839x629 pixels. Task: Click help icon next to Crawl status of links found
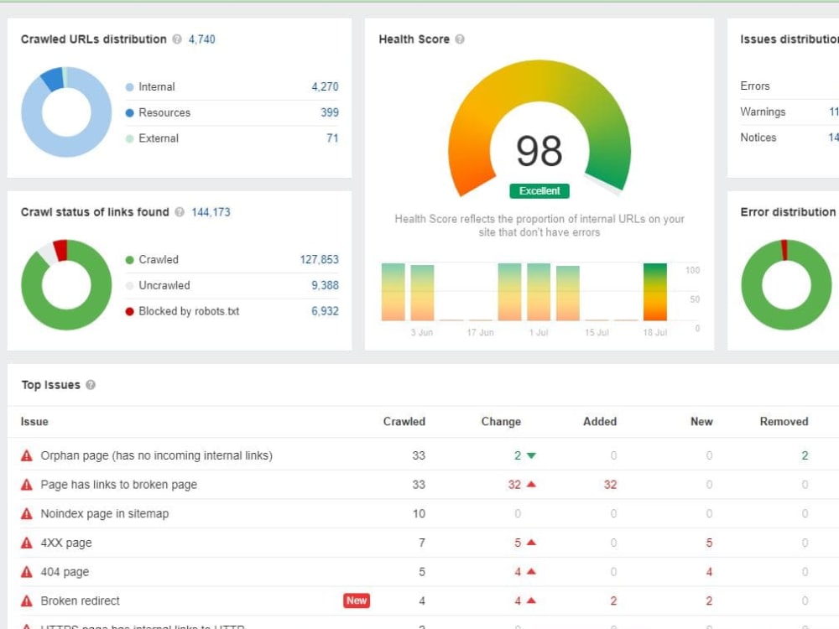point(180,212)
